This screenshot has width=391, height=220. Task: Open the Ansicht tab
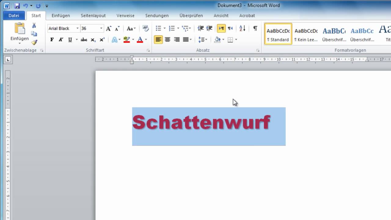pyautogui.click(x=221, y=16)
